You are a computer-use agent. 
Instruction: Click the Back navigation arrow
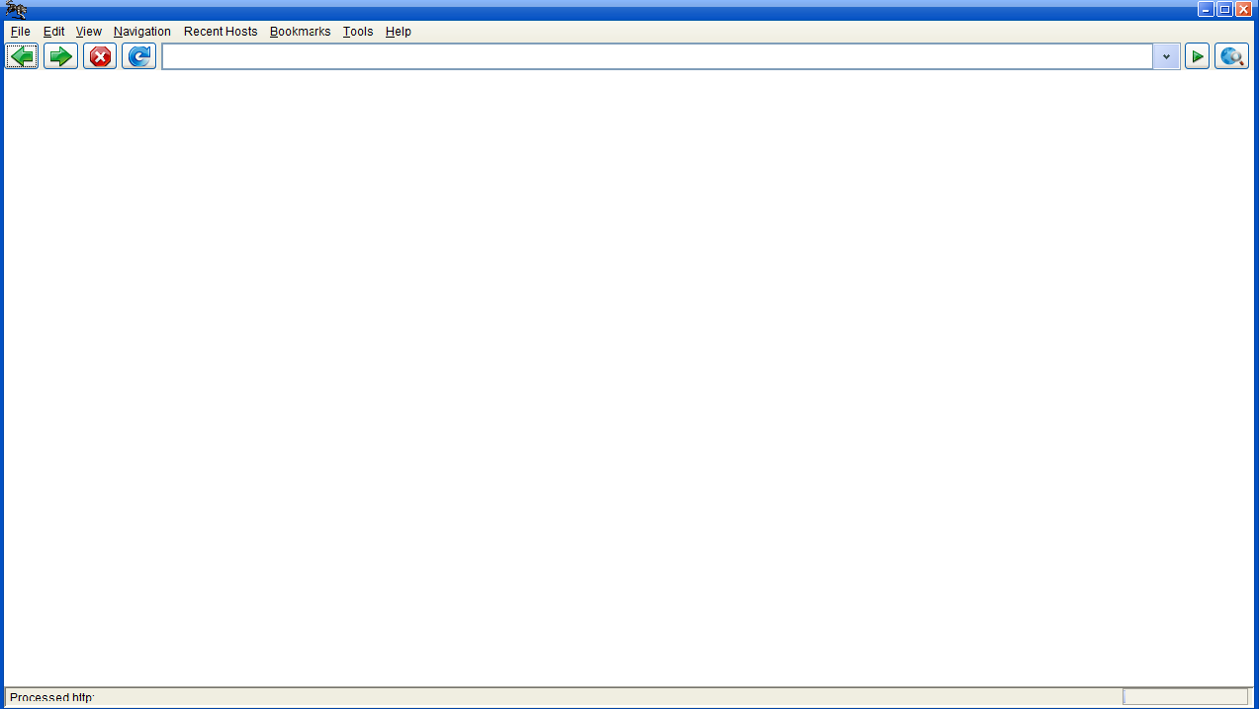click(21, 55)
